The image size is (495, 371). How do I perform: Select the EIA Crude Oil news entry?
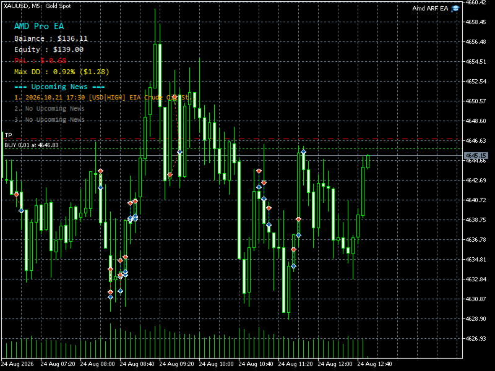[x=104, y=98]
